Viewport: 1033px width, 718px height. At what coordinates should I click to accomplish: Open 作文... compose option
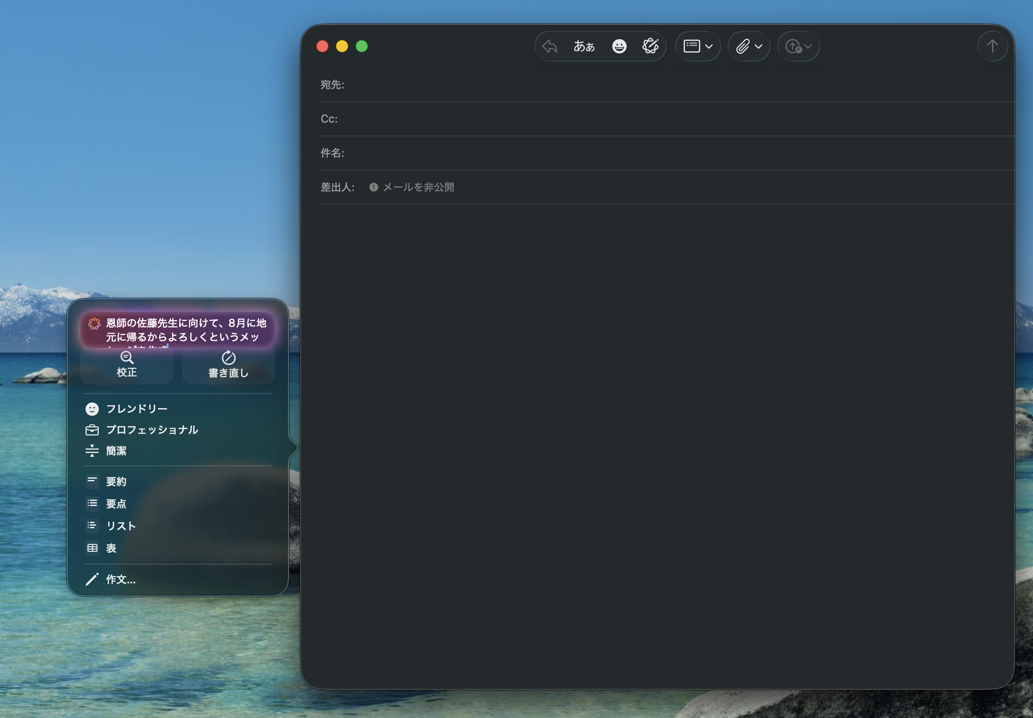178,580
